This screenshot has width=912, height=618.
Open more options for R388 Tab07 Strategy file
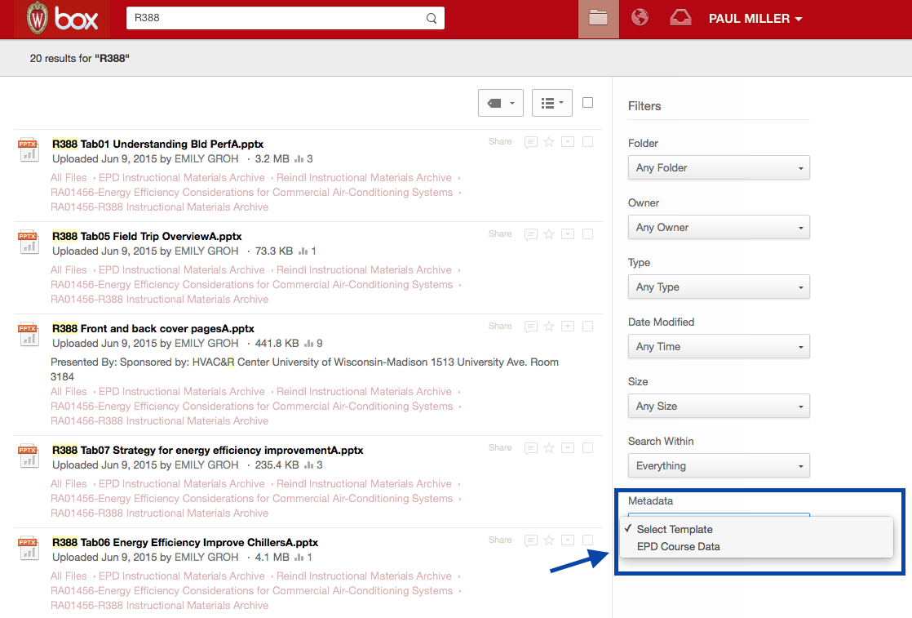568,447
